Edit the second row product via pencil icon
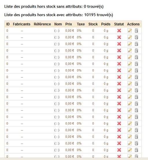The image size is (148, 160). (129, 37)
